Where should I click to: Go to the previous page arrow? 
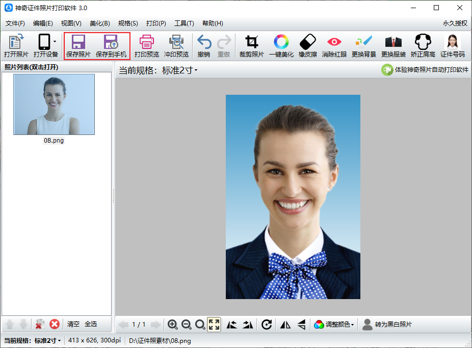pos(123,325)
